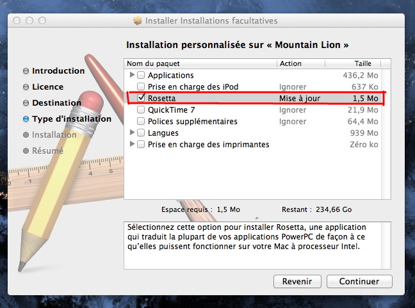Select the Introduction step
The height and width of the screenshot is (308, 415).
click(x=58, y=71)
